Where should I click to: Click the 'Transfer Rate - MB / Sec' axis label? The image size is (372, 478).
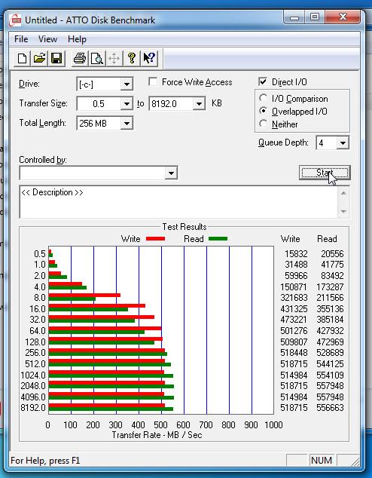[157, 435]
